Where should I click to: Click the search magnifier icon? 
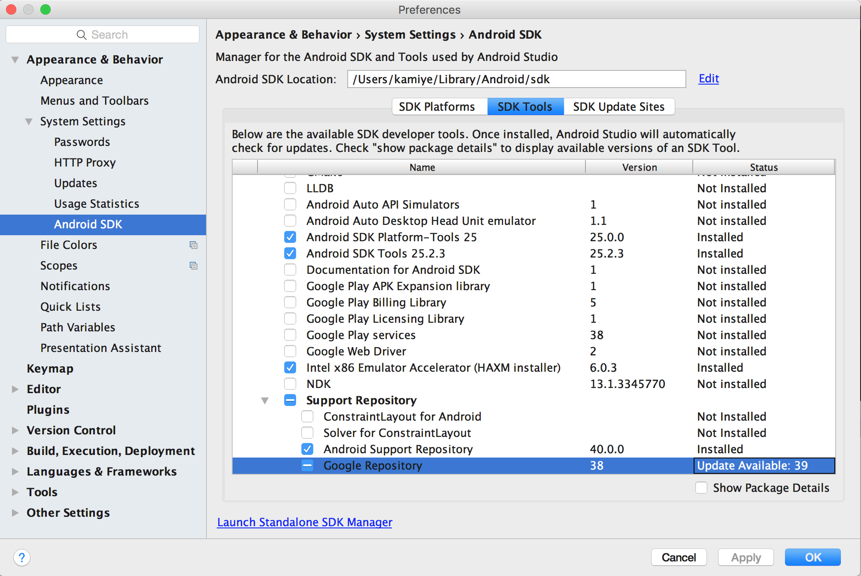pos(81,35)
